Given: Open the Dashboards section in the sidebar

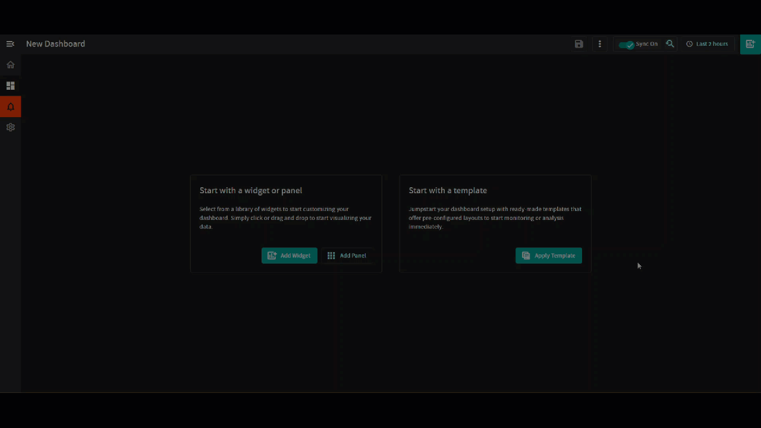Looking at the screenshot, I should click(x=10, y=86).
